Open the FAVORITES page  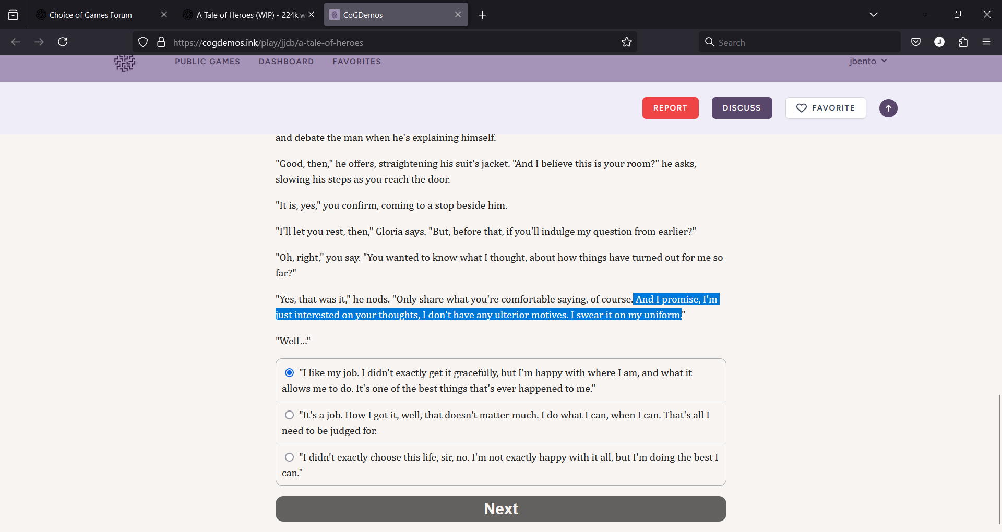[x=356, y=62]
